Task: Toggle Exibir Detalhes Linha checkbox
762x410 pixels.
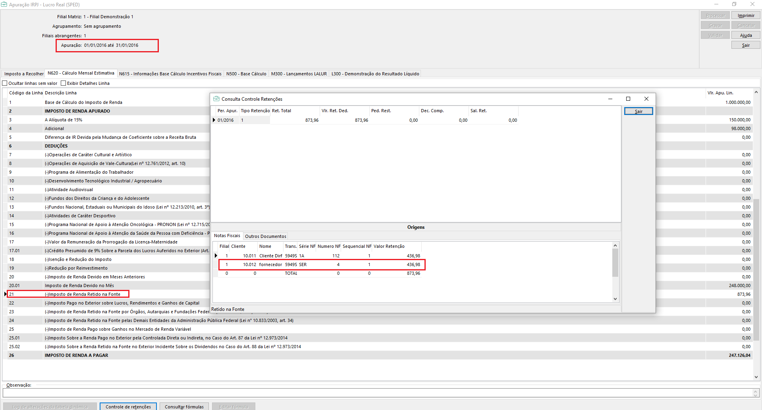Action: pyautogui.click(x=64, y=83)
